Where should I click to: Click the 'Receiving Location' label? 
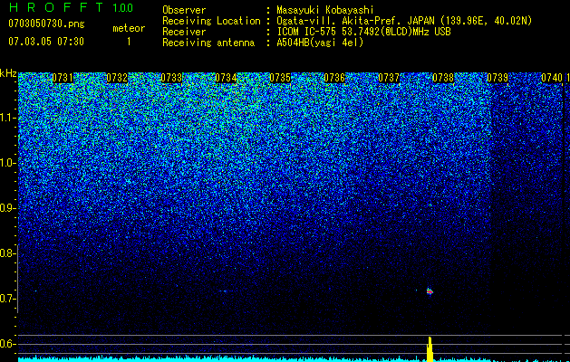tap(211, 21)
